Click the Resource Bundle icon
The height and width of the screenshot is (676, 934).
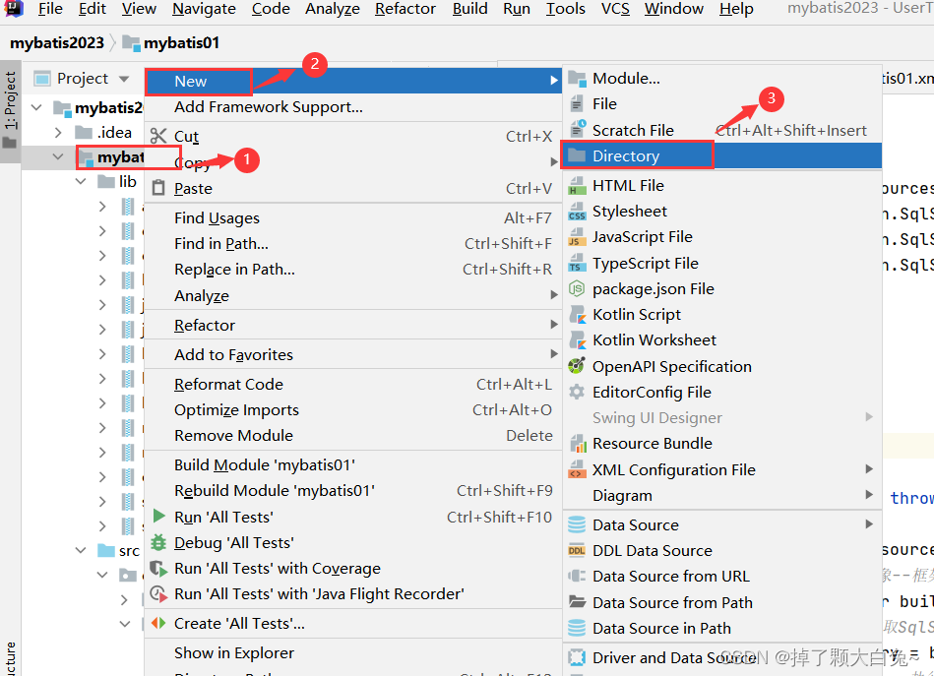pos(577,443)
